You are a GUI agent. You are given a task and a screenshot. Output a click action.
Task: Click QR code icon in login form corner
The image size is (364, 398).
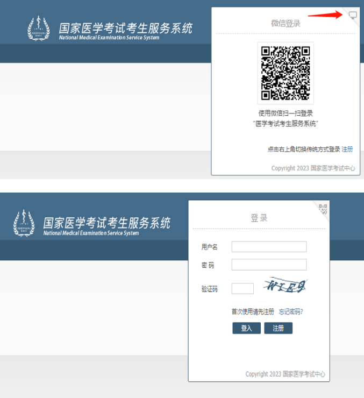pyautogui.click(x=323, y=209)
